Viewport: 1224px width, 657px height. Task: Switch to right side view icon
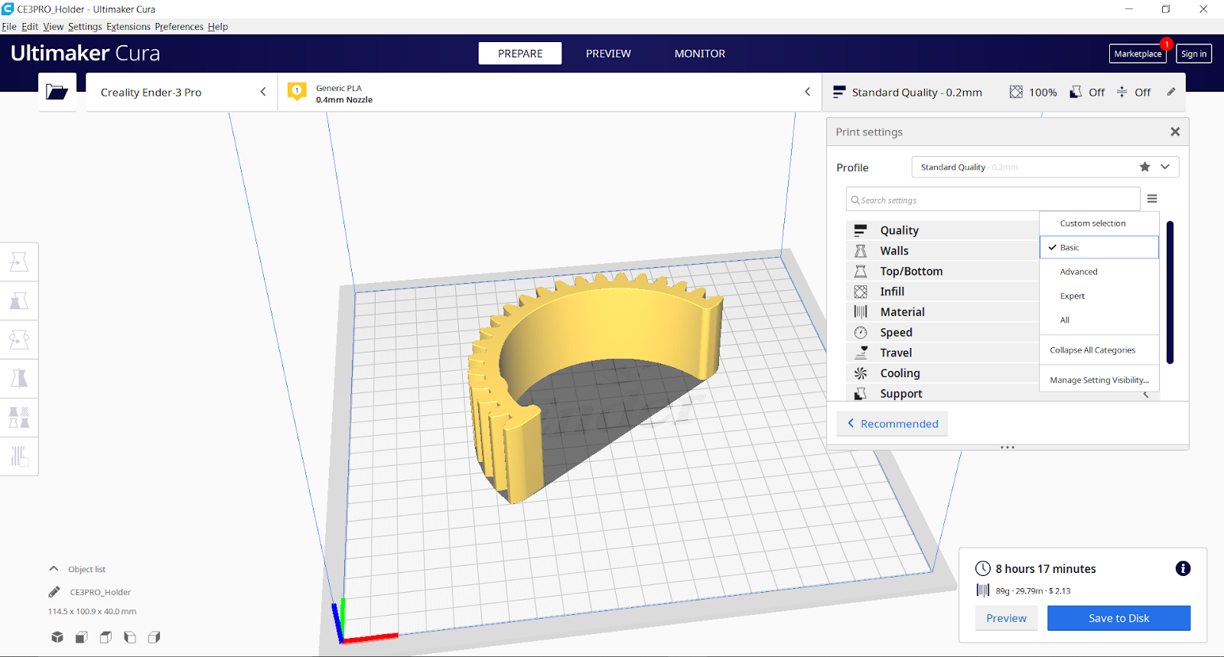click(154, 637)
